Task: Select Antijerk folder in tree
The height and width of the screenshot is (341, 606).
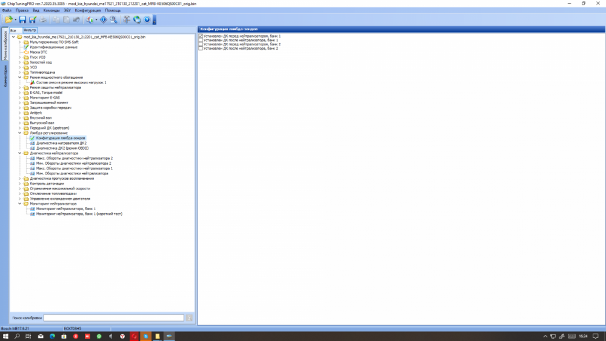Action: (x=36, y=113)
